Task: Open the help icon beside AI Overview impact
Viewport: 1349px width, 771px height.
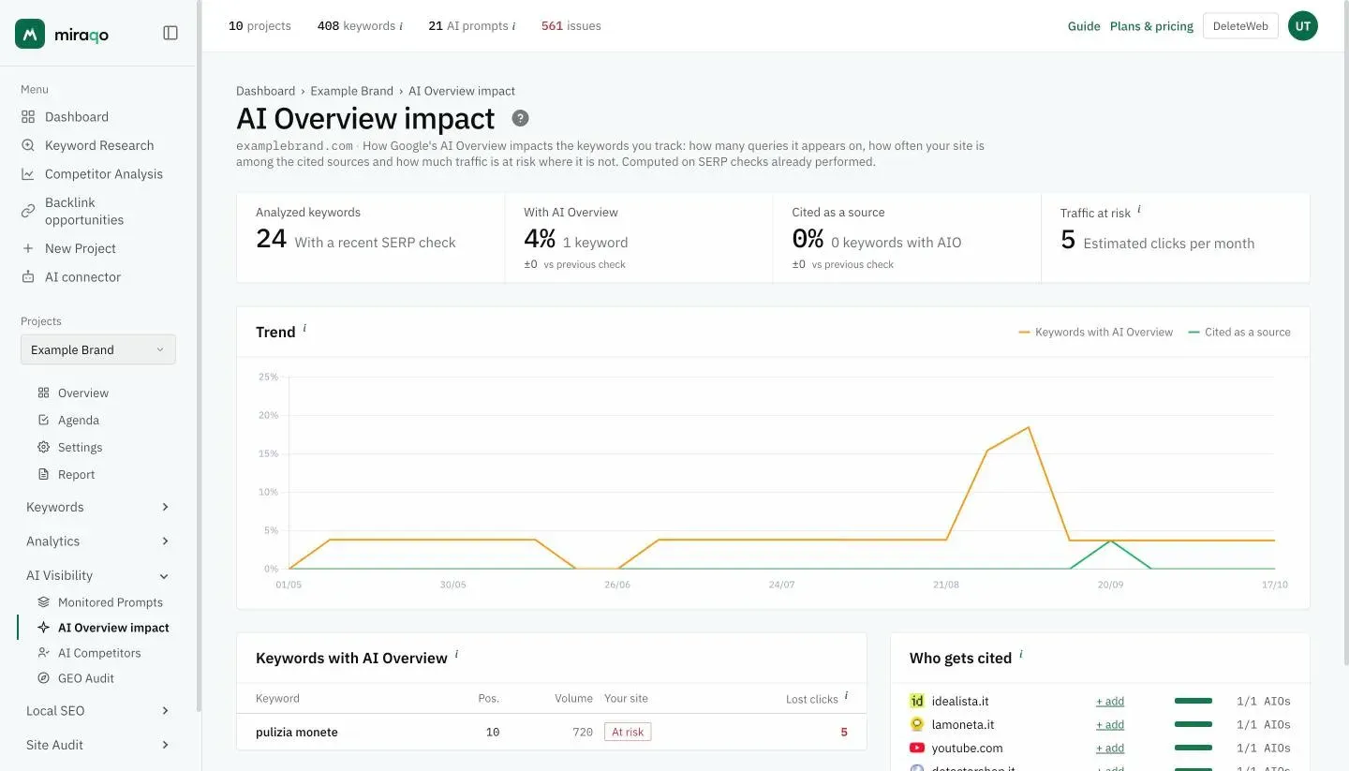Action: click(520, 118)
